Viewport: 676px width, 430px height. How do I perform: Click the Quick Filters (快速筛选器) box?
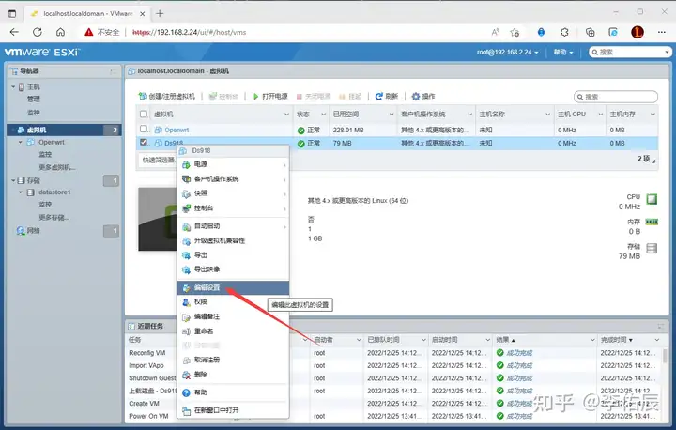159,160
